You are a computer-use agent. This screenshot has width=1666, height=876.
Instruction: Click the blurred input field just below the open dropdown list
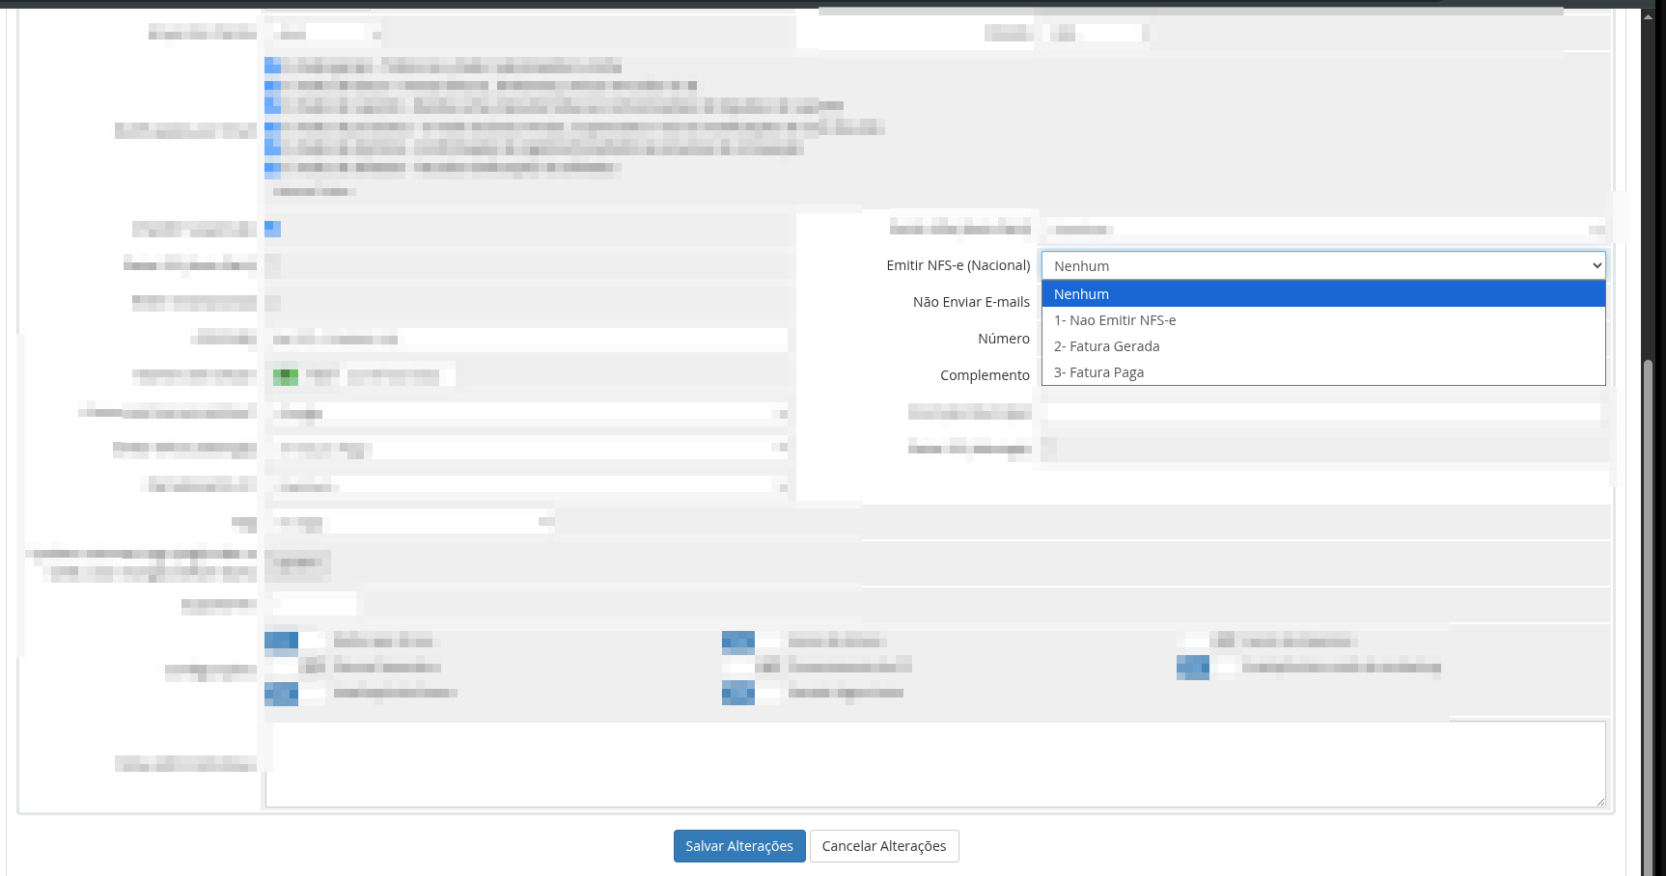(1322, 412)
